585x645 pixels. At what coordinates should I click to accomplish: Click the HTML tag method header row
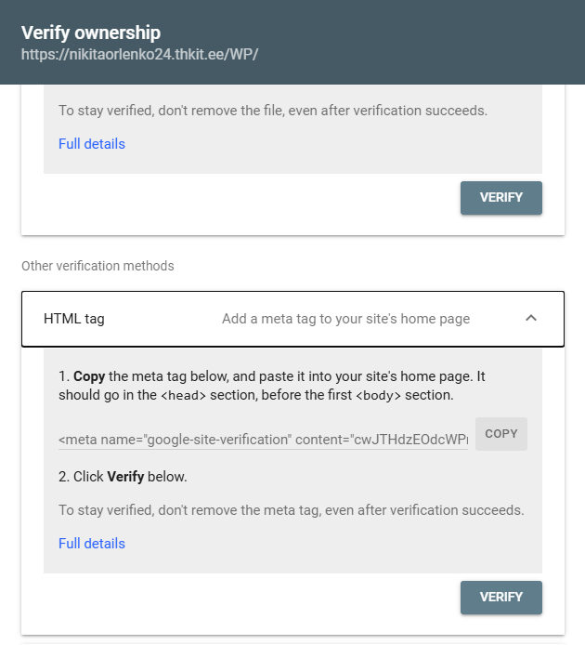click(292, 319)
